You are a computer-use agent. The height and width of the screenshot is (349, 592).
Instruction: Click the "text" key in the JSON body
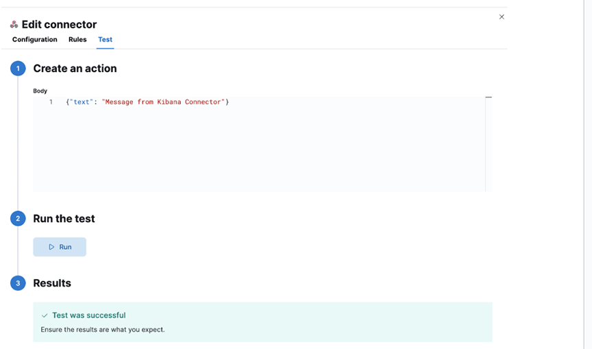pyautogui.click(x=81, y=102)
